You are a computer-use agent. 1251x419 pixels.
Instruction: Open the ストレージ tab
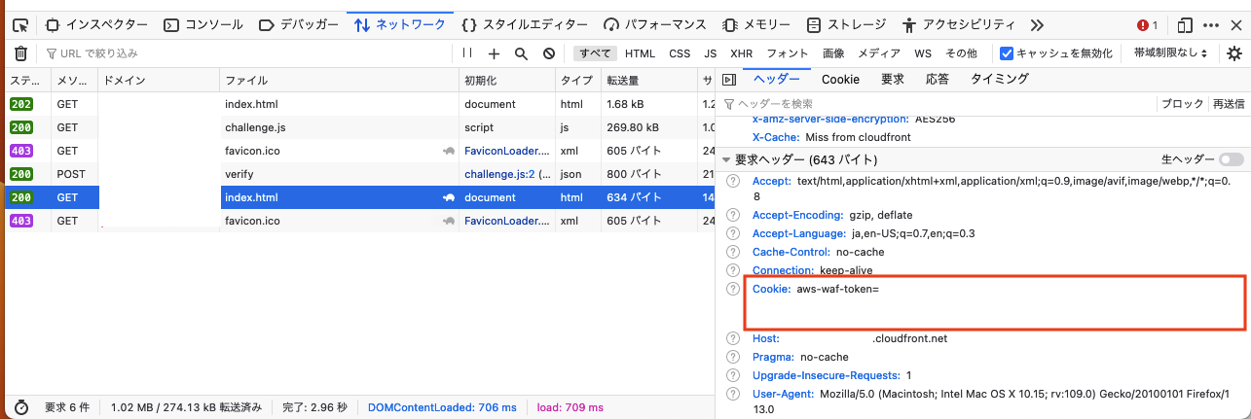coord(847,24)
